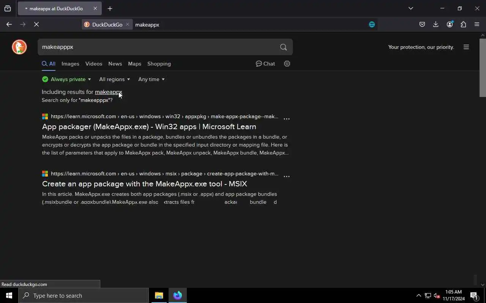Open the Extensions puzzle icon
This screenshot has height=303, width=486.
[x=463, y=24]
